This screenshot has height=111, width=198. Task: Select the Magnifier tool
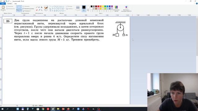point(41,10)
